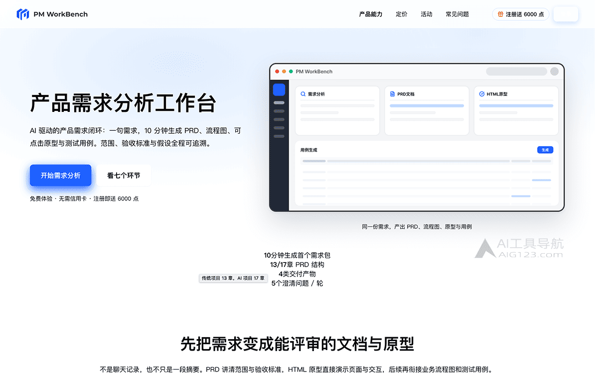The width and height of the screenshot is (598, 373).
Task: Click the round avatar in the preview window
Action: pos(554,72)
